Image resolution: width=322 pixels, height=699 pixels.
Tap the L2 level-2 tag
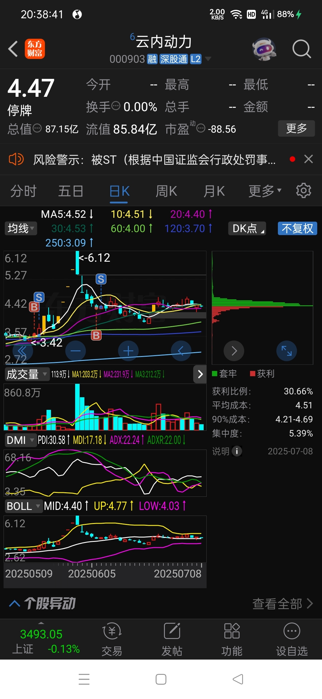(x=196, y=59)
